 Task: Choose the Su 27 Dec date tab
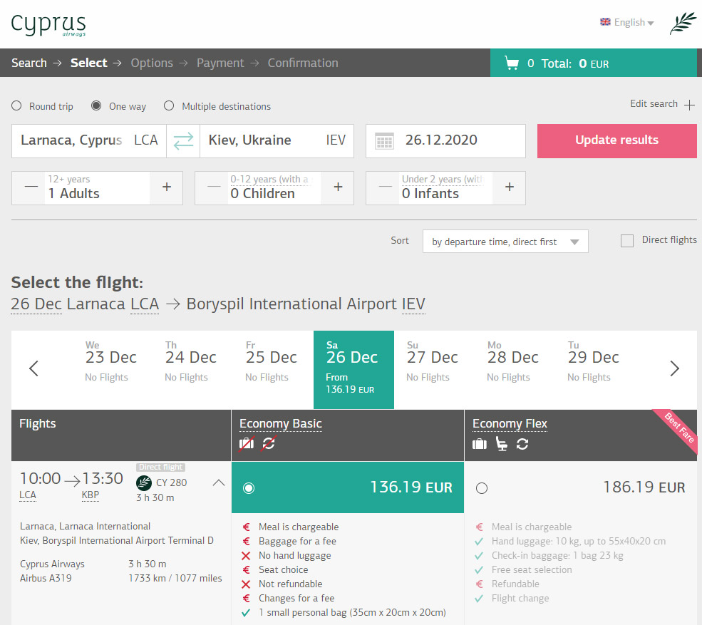433,370
